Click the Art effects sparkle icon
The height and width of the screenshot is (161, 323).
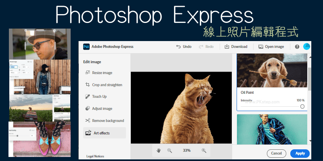[88, 133]
